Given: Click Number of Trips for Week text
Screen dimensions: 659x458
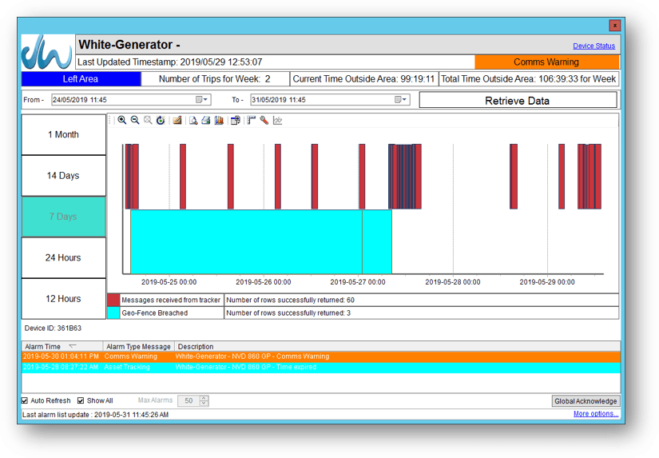Looking at the screenshot, I should 214,79.
